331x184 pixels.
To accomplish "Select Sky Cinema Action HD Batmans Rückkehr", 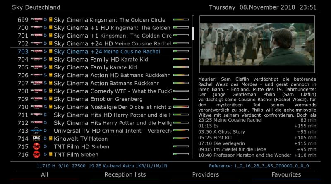I will [101, 75].
